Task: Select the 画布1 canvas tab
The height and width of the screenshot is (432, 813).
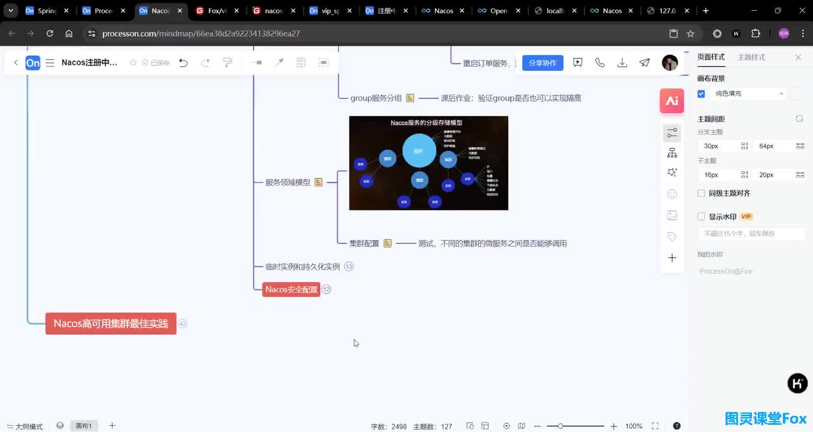Action: [84, 426]
